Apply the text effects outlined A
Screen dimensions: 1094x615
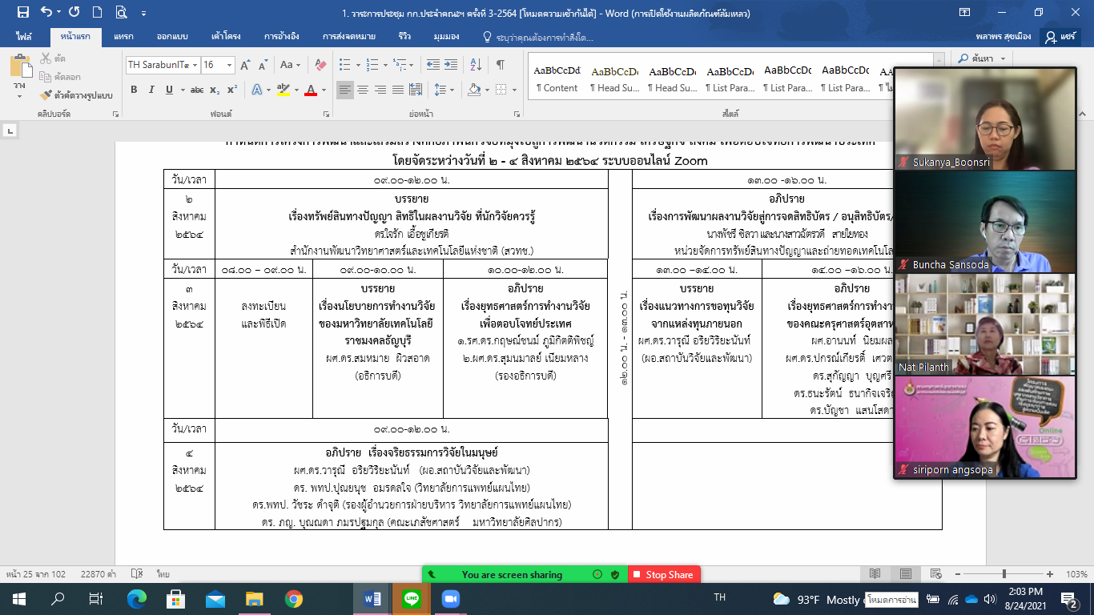pos(256,90)
